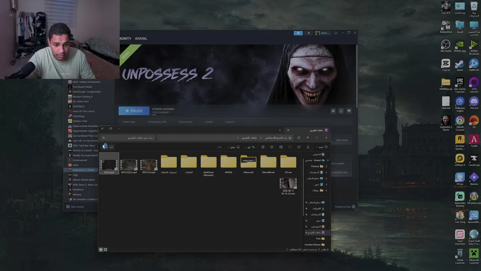Open Stremio desktop shortcut
481x271 pixels.
pos(474,179)
